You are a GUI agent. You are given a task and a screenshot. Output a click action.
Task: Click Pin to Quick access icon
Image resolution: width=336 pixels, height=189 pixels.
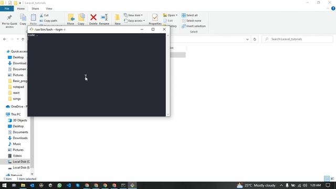9,17
